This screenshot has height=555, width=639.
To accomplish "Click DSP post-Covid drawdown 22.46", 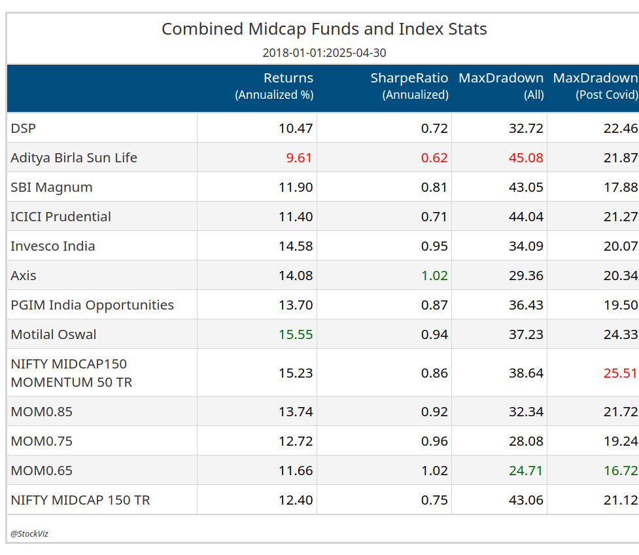I will pos(621,128).
